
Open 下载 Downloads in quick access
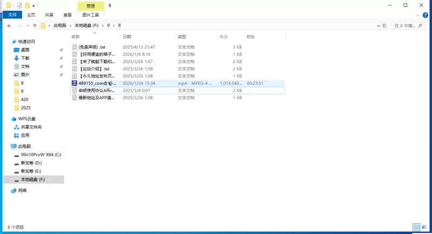25,58
